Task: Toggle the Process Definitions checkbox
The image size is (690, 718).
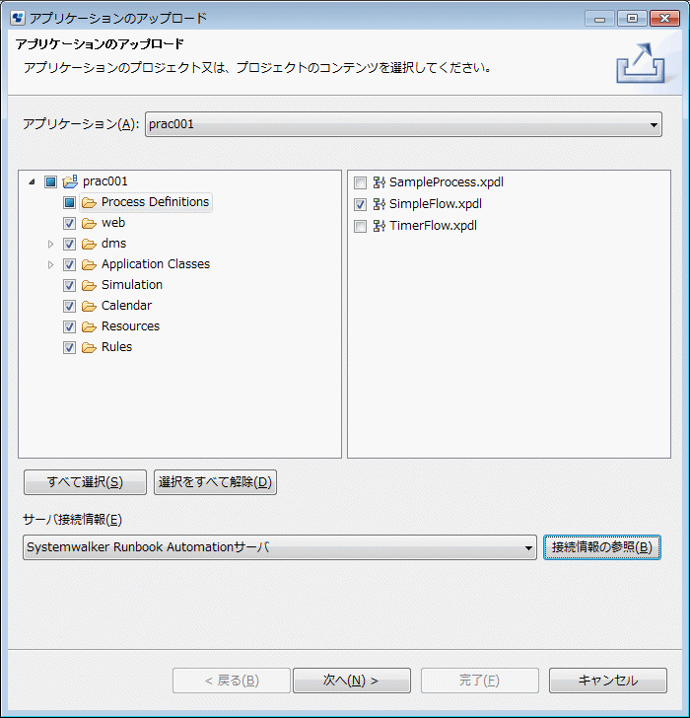Action: (69, 202)
